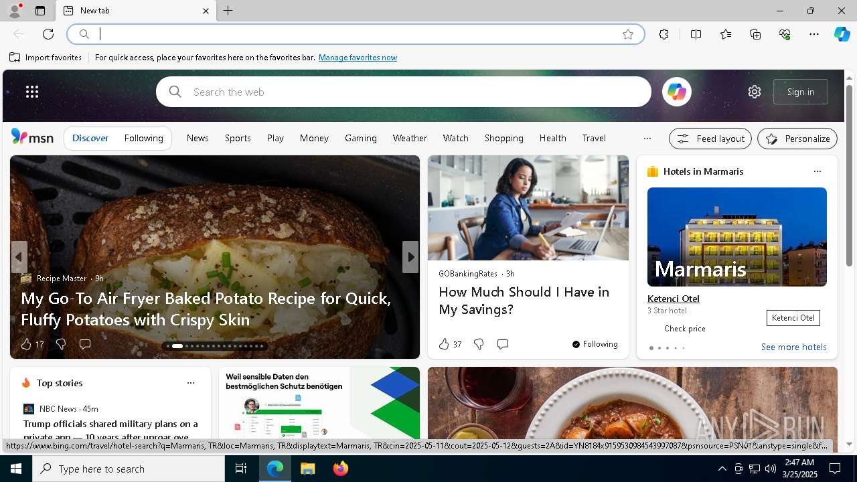Click Import favorites

tap(46, 58)
